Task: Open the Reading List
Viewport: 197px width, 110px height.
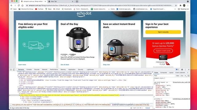Action: 183,9
